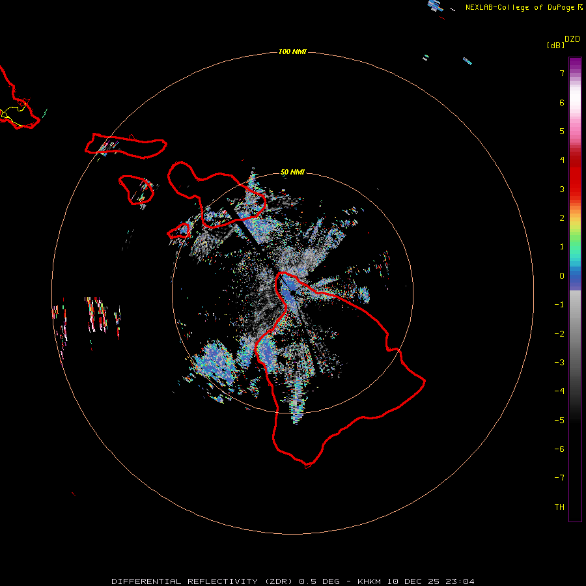The width and height of the screenshot is (586, 586).
Task: Click the -2 tick label on the colorbar
Action: 559,334
